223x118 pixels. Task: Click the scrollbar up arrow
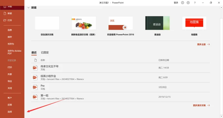click(221, 7)
